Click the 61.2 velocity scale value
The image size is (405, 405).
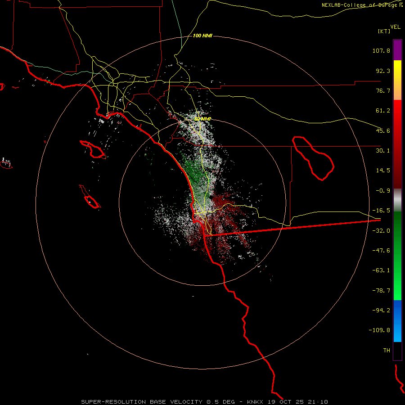tap(383, 111)
